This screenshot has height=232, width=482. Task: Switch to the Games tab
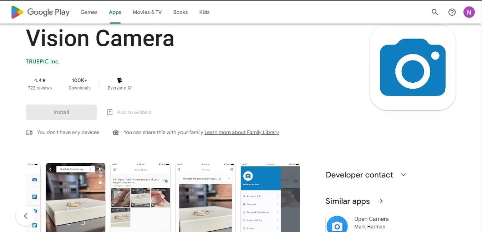tap(89, 12)
